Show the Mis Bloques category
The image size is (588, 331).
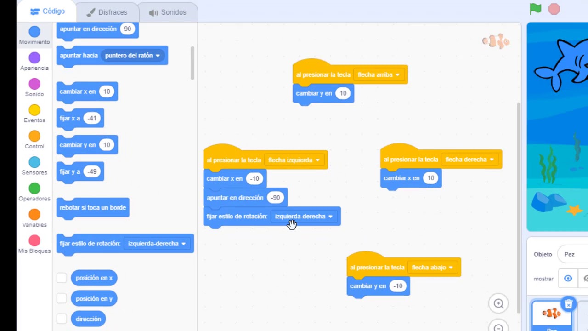click(34, 245)
